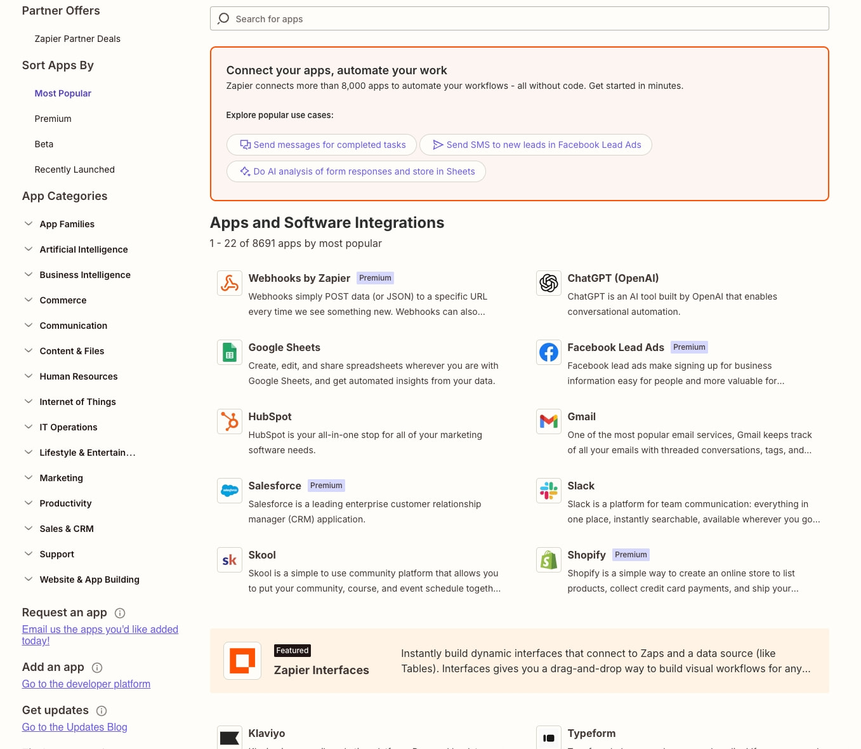Click the info icon beside Get updates
The height and width of the screenshot is (749, 861).
pos(102,711)
